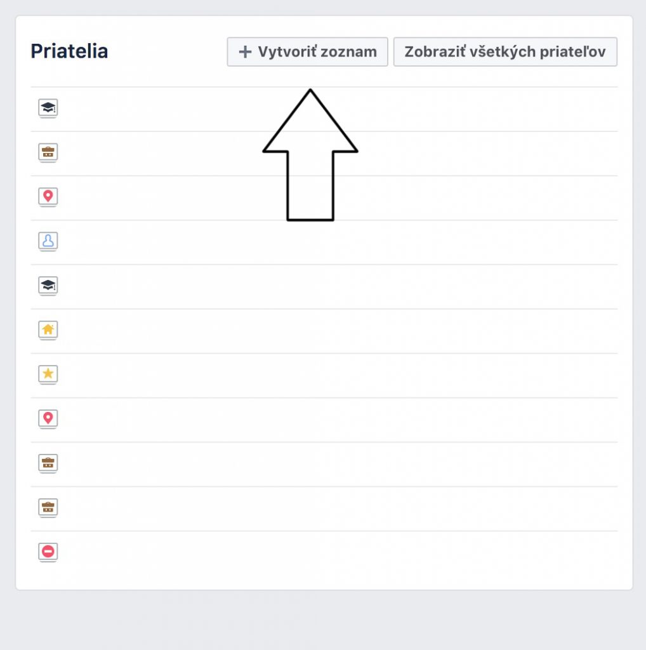
Task: Select the graduation cap icon above the house icon
Action: click(x=48, y=286)
